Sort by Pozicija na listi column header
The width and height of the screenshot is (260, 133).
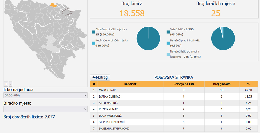[x=183, y=84]
